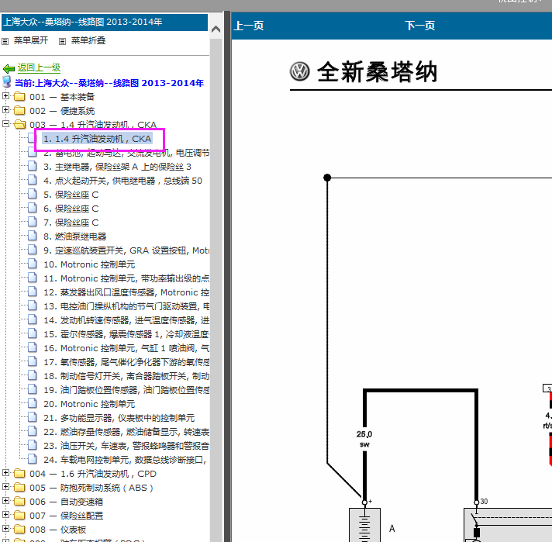Expand the 004 1.6 升汽油发动机 node
This screenshot has height=542, width=552.
click(5, 473)
